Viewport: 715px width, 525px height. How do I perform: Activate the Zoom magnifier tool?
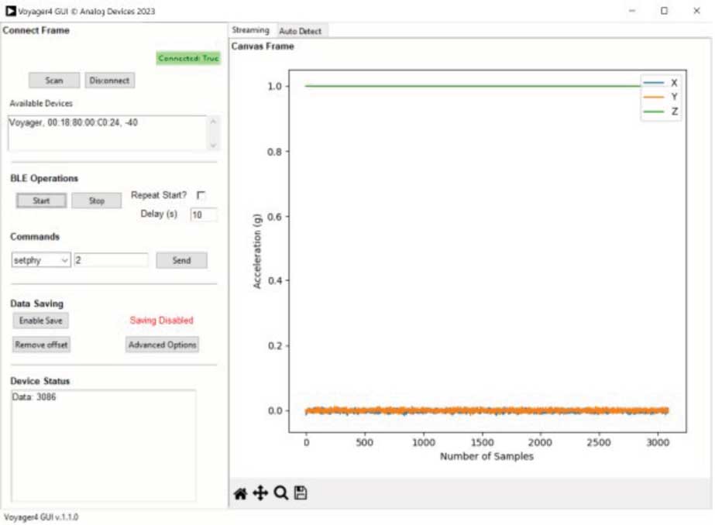[280, 493]
